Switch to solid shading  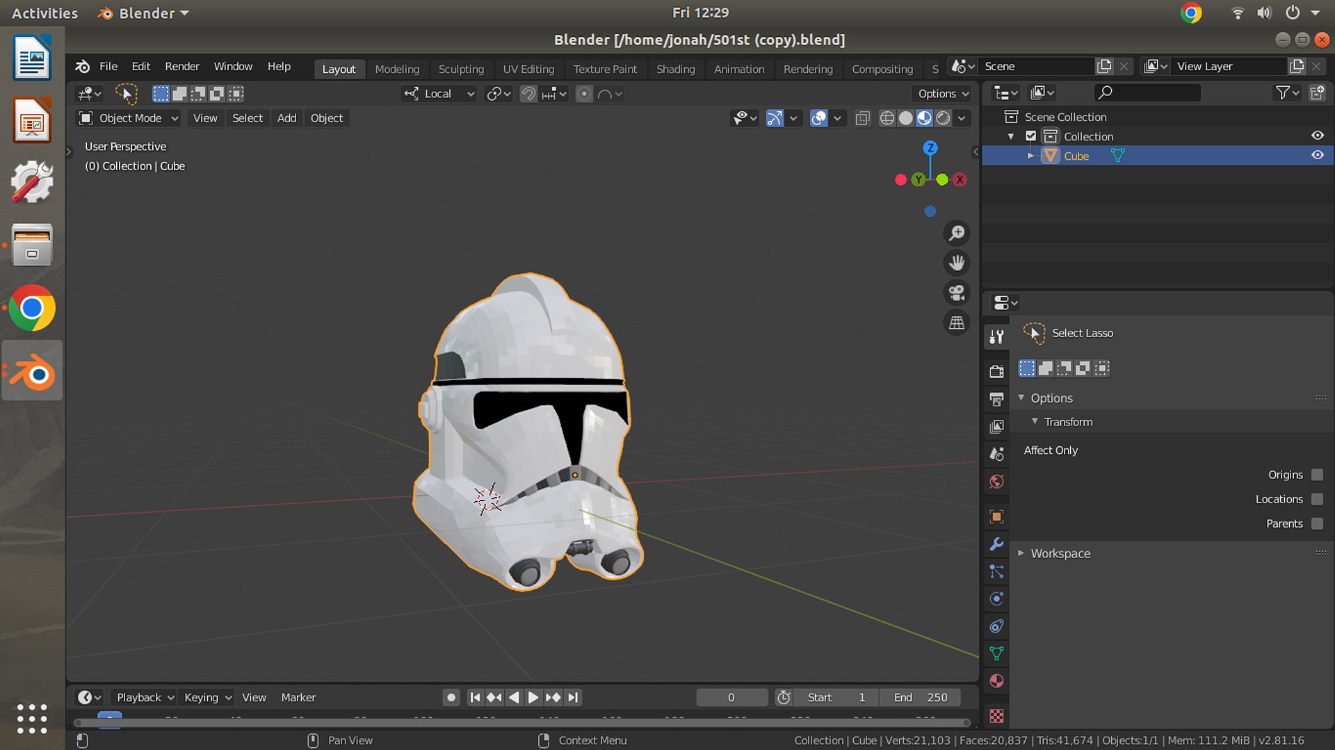(905, 118)
